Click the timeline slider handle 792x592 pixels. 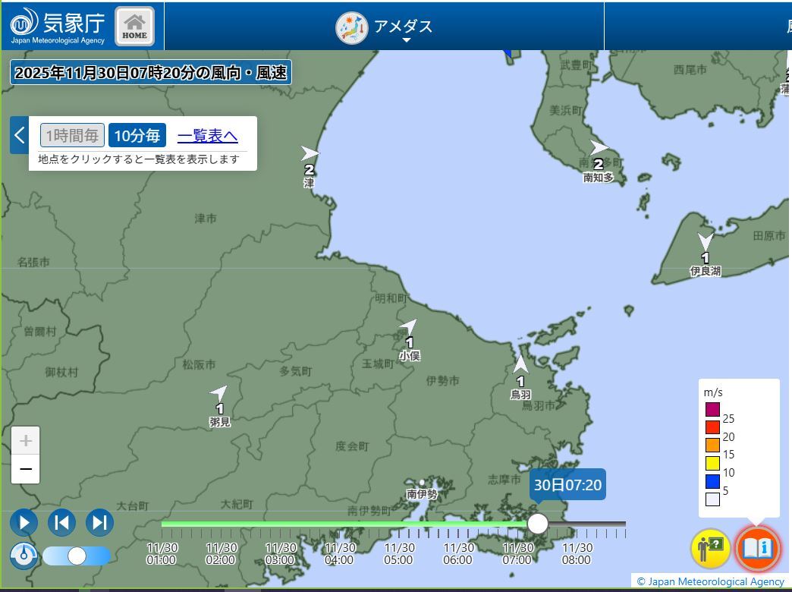[538, 523]
